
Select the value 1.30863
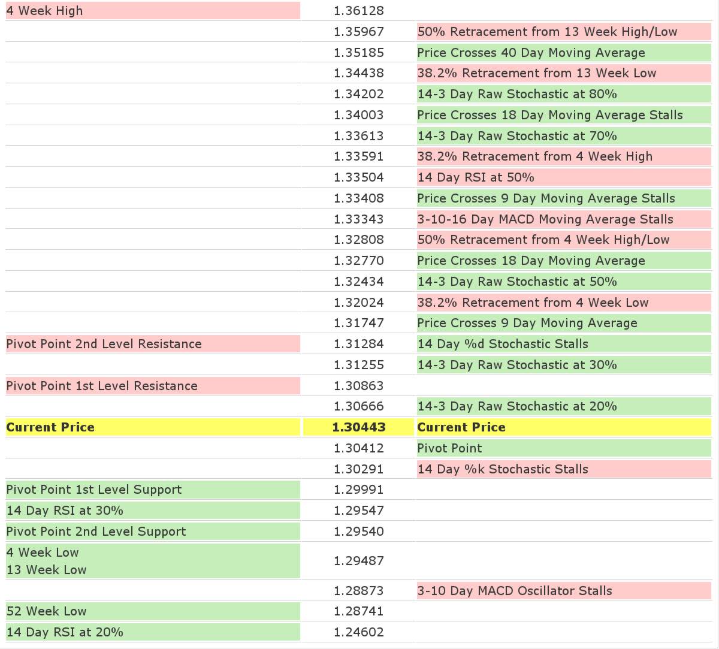click(359, 386)
